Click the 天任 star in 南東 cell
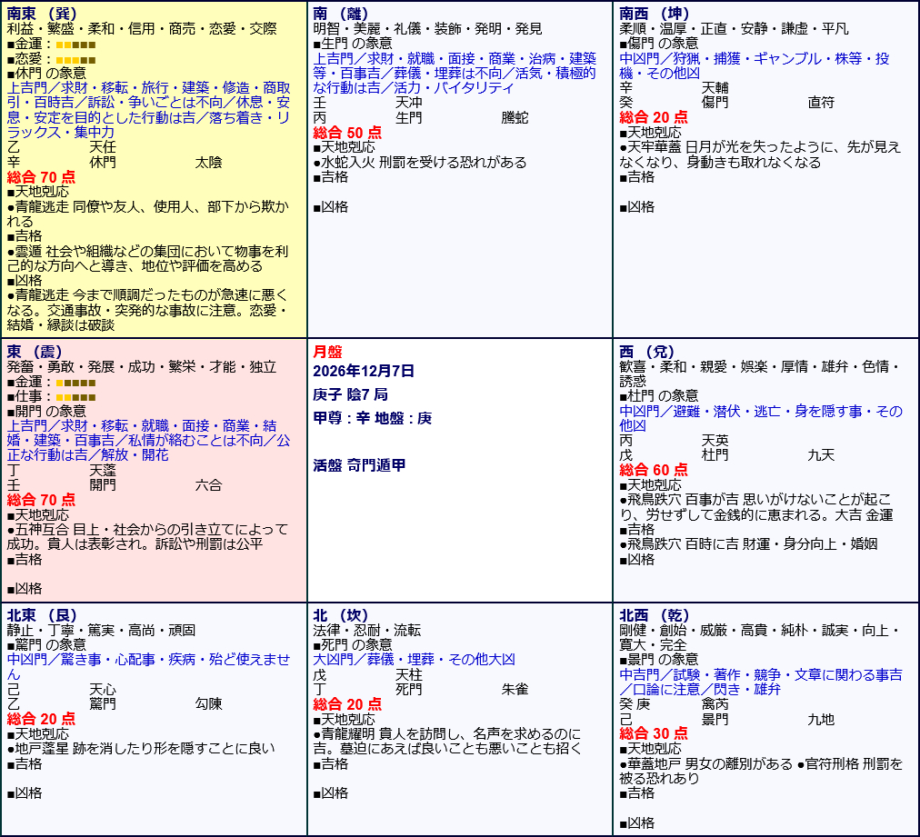 tap(103, 146)
